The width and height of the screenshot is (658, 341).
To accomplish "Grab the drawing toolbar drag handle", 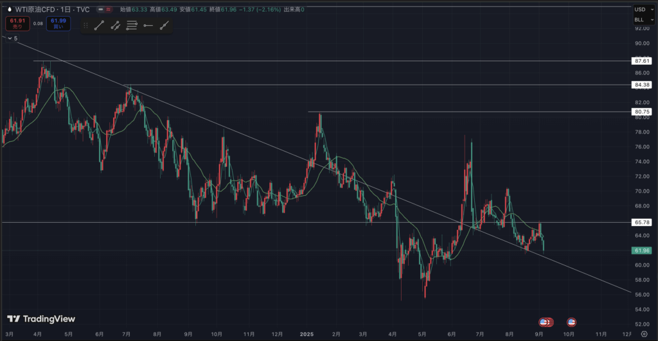I will click(85, 26).
